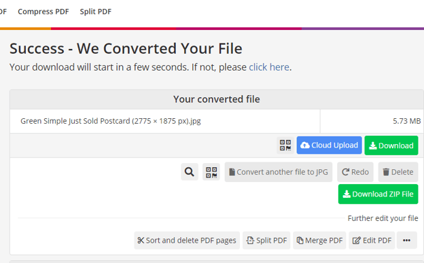Click the QR code icon beside Convert another file
This screenshot has width=424, height=263.
(211, 172)
